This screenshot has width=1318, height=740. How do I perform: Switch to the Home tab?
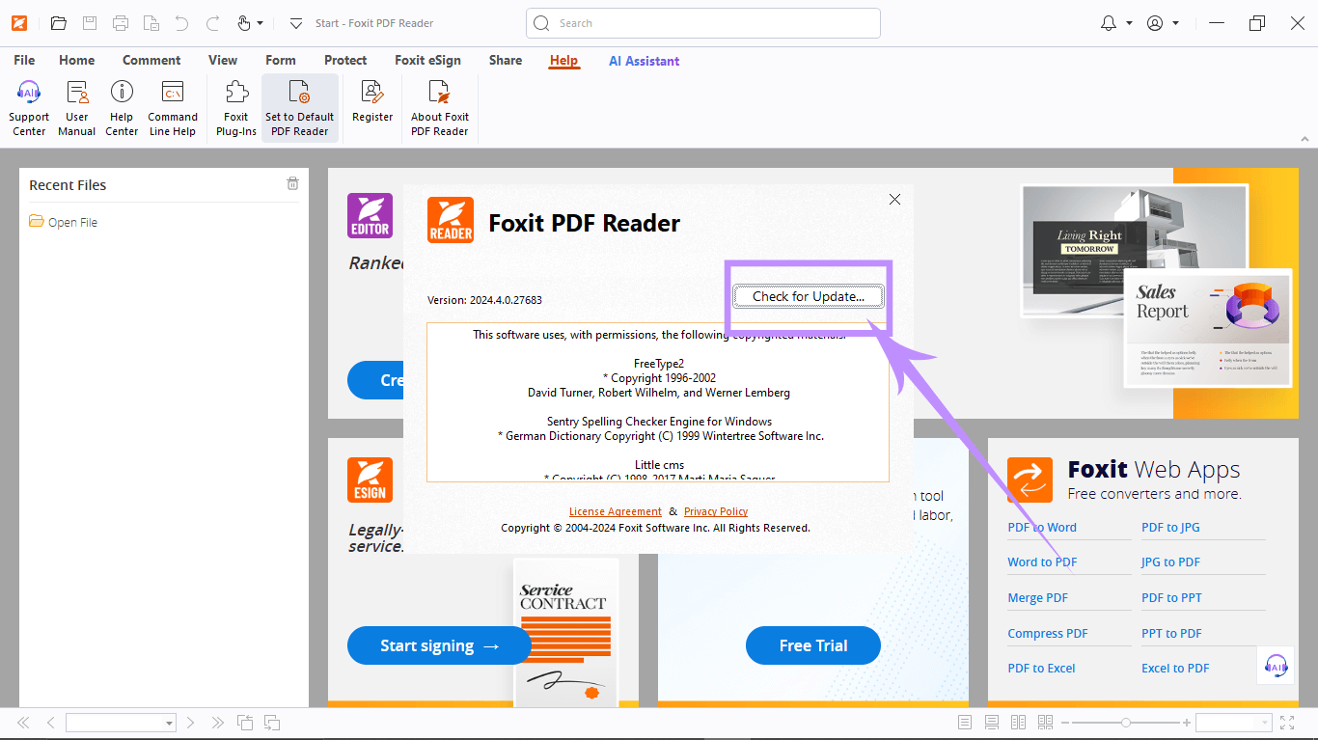[77, 60]
